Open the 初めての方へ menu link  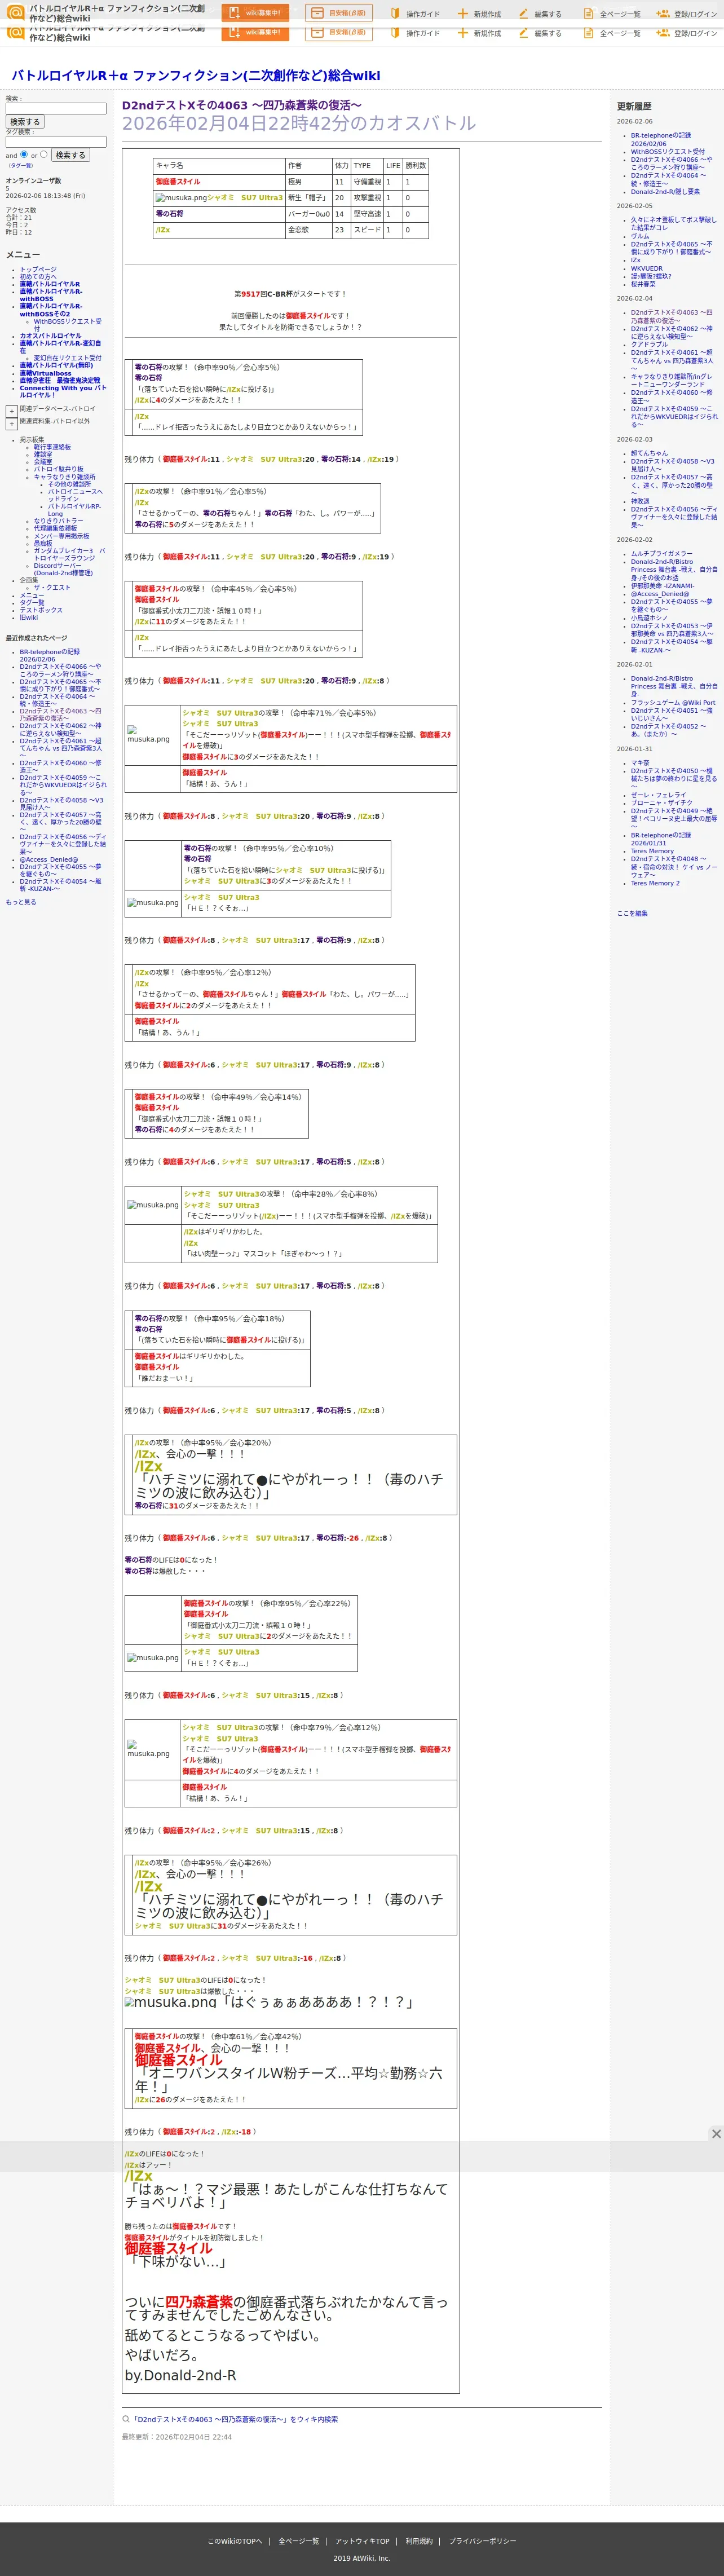pyautogui.click(x=38, y=277)
